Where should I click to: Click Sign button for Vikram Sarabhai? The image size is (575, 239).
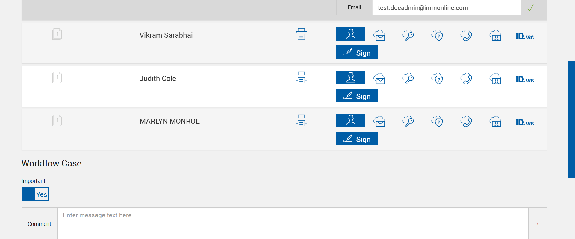pos(357,52)
